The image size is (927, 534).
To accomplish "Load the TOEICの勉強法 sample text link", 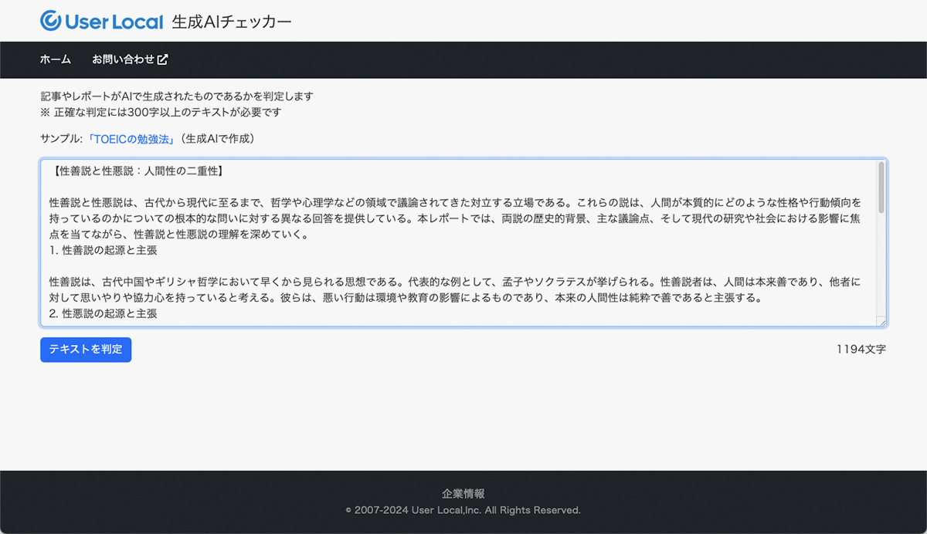I will (x=131, y=139).
